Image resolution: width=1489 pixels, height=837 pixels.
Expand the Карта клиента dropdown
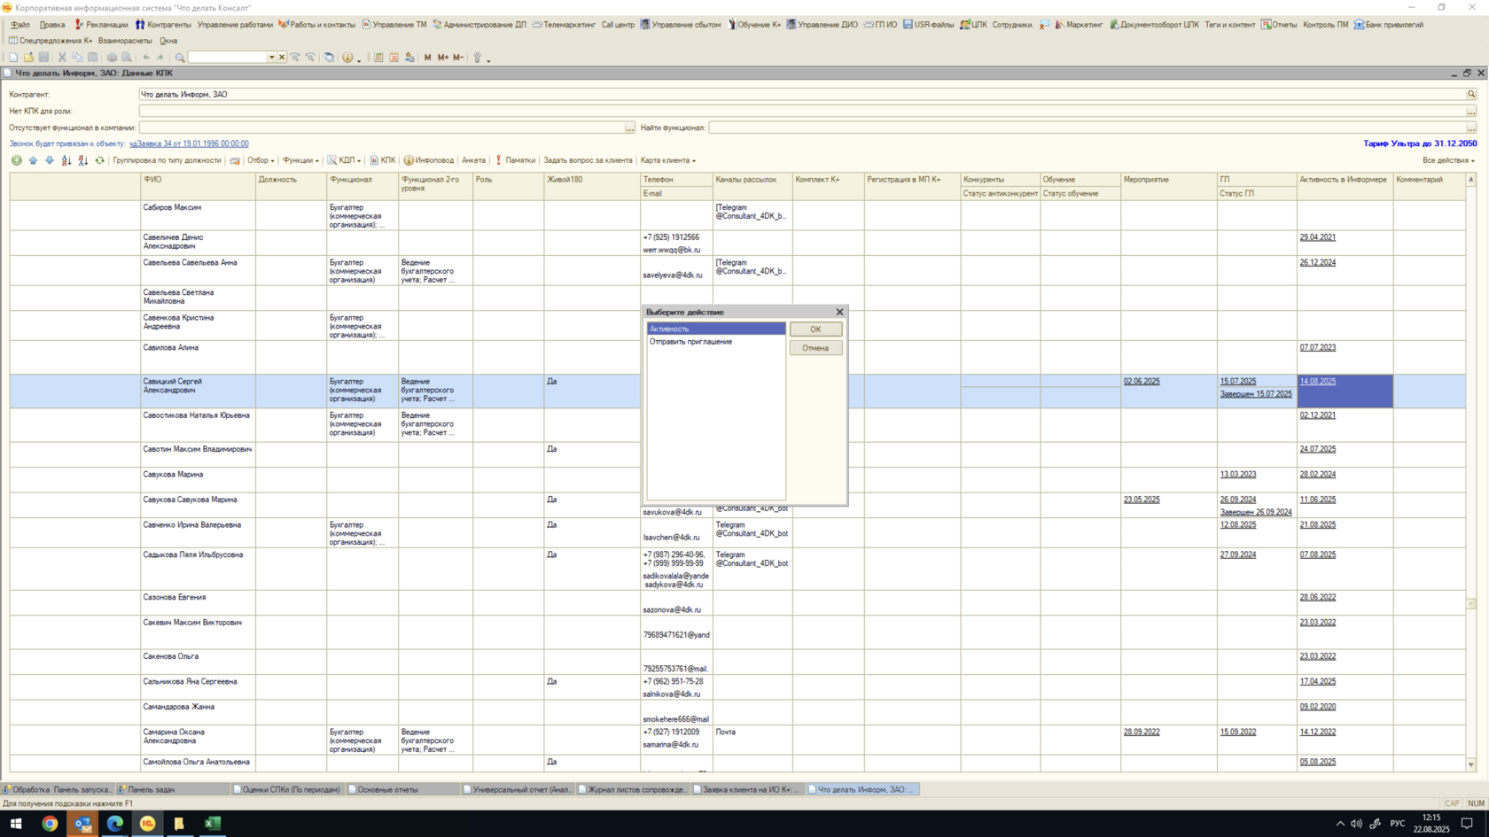pyautogui.click(x=667, y=160)
